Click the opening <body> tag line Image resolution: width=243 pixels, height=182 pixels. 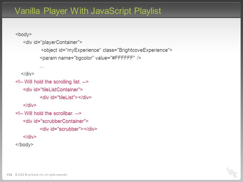(x=24, y=34)
